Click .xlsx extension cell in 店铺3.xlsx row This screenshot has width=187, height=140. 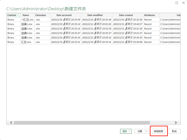pos(42,33)
